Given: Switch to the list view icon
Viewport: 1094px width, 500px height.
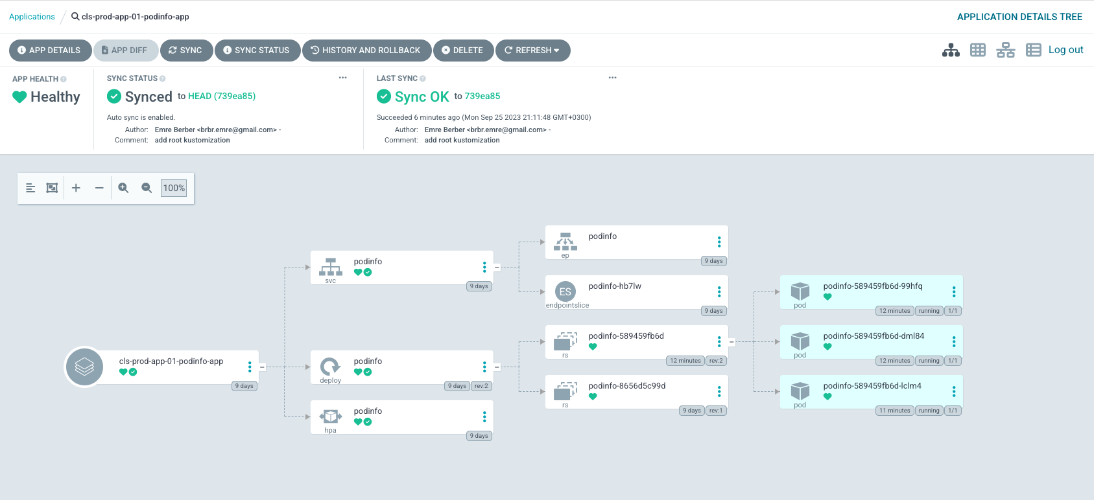Looking at the screenshot, I should point(1034,50).
